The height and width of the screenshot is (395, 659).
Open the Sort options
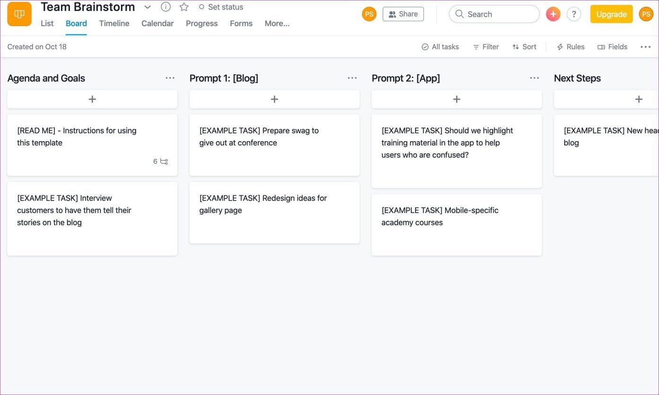tap(524, 47)
